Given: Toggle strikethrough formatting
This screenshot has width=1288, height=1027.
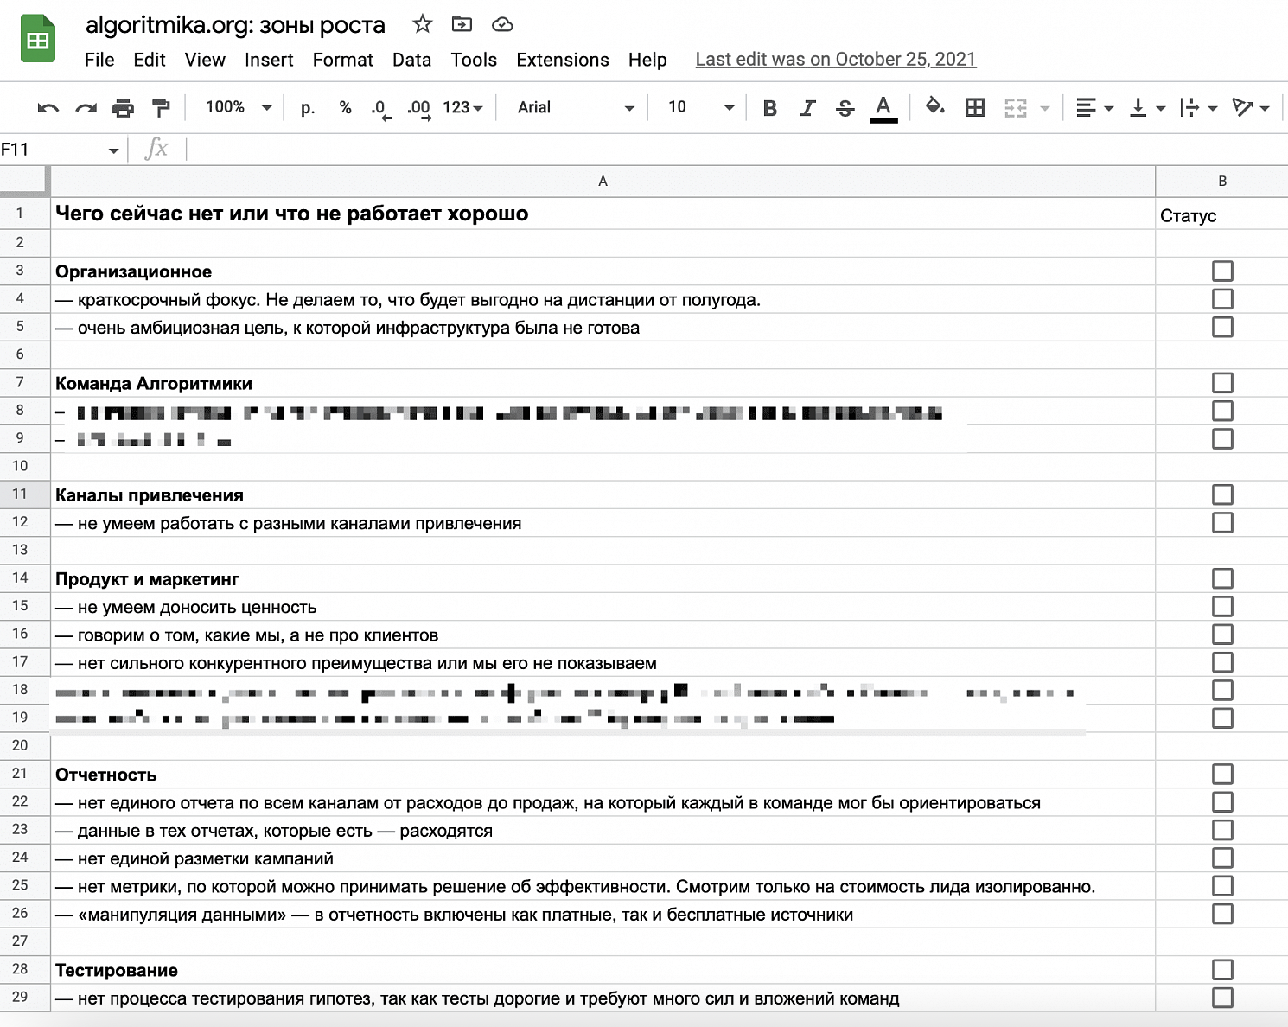Looking at the screenshot, I should [x=845, y=107].
